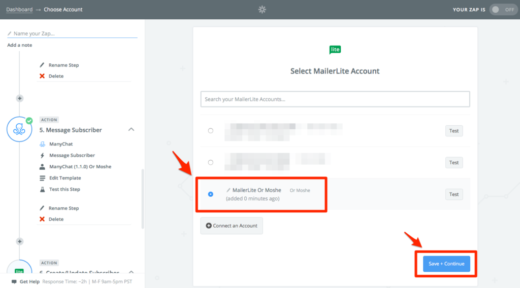Collapse step 6 Create/Update Subscriber chevron

tap(132, 272)
